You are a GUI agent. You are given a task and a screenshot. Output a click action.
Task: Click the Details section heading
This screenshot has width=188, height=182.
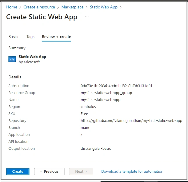click(15, 77)
